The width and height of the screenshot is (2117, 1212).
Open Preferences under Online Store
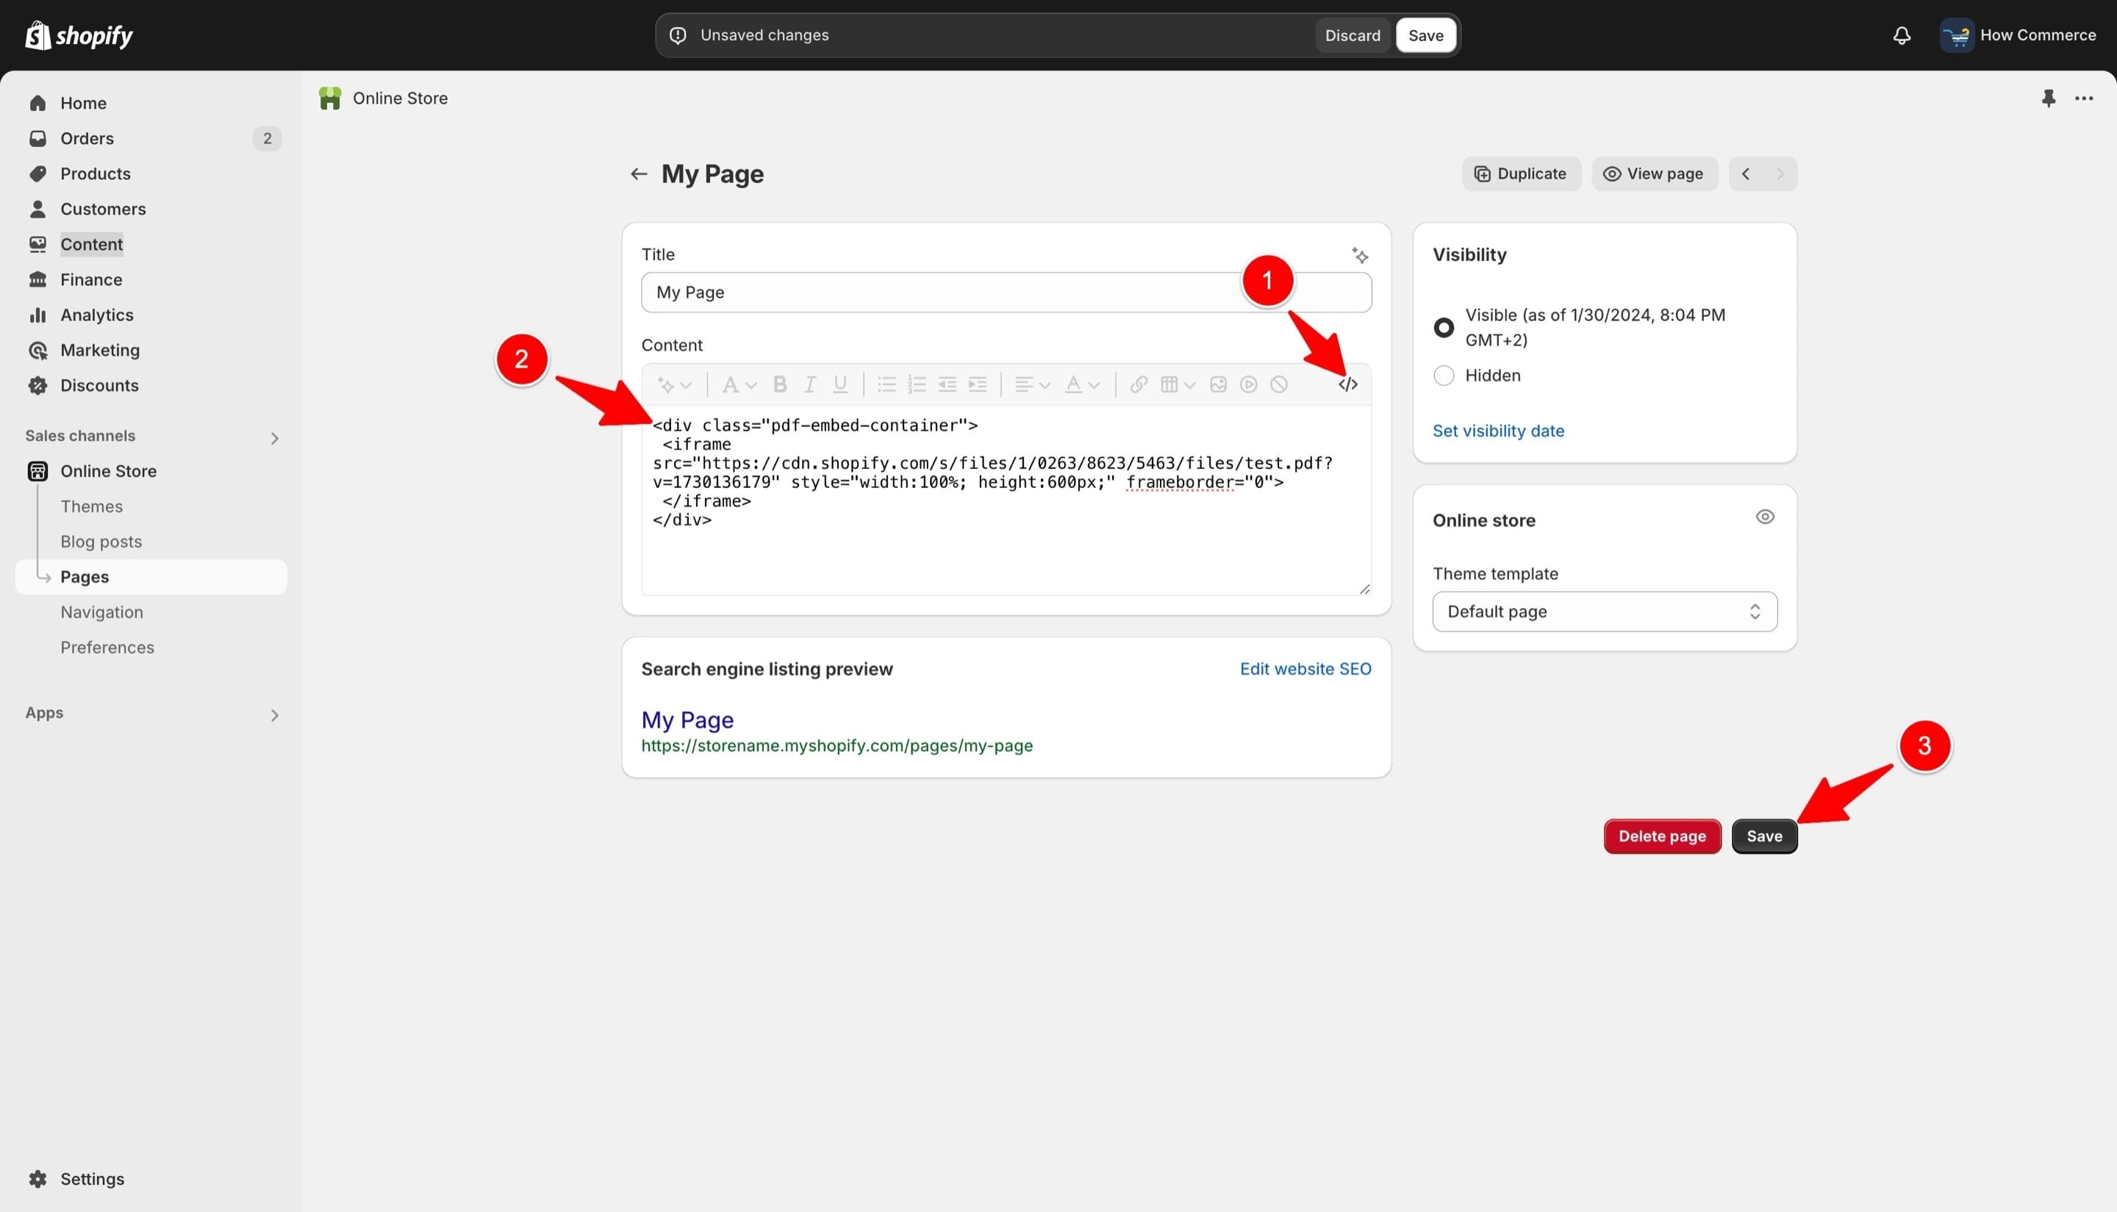point(107,648)
